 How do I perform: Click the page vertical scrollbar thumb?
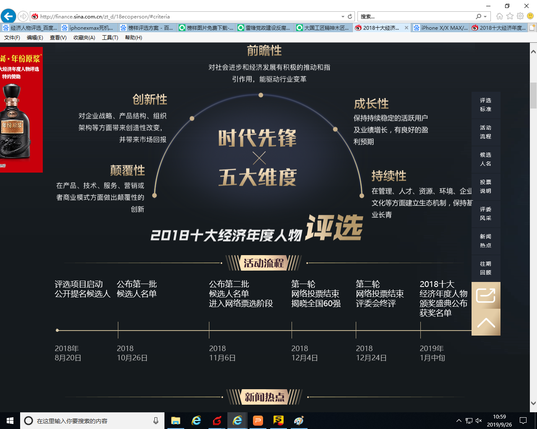pyautogui.click(x=533, y=96)
